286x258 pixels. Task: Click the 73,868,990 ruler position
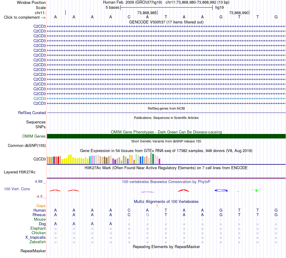coord(239,13)
